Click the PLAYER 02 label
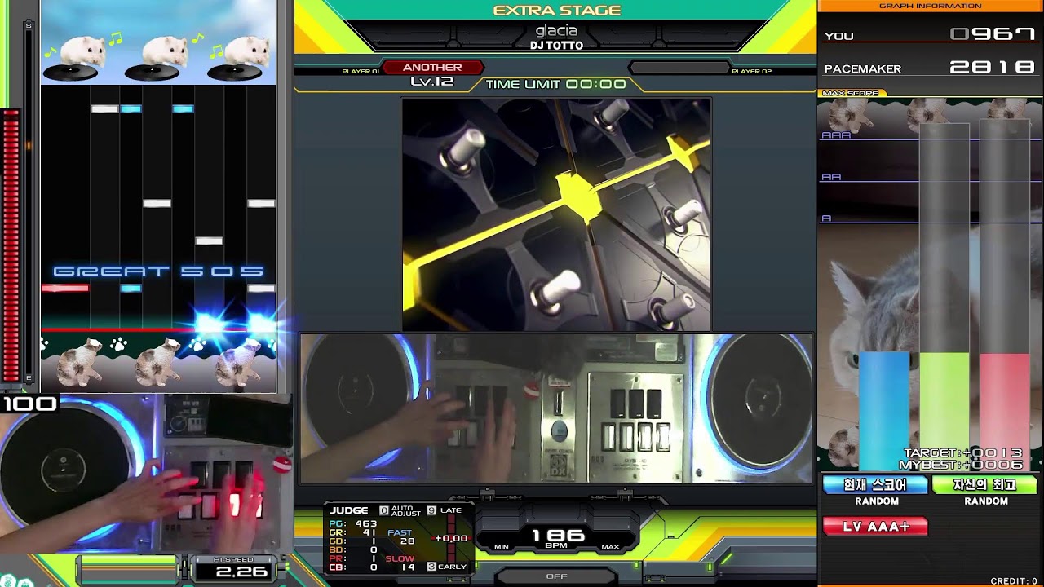The height and width of the screenshot is (587, 1044). (751, 72)
